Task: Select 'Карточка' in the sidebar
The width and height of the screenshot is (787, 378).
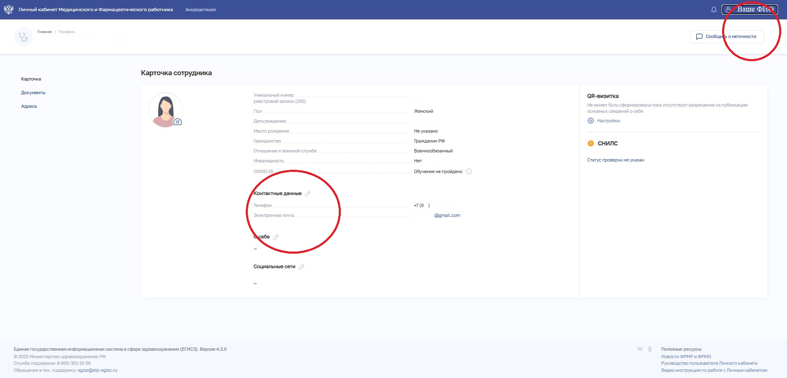Action: pos(31,79)
